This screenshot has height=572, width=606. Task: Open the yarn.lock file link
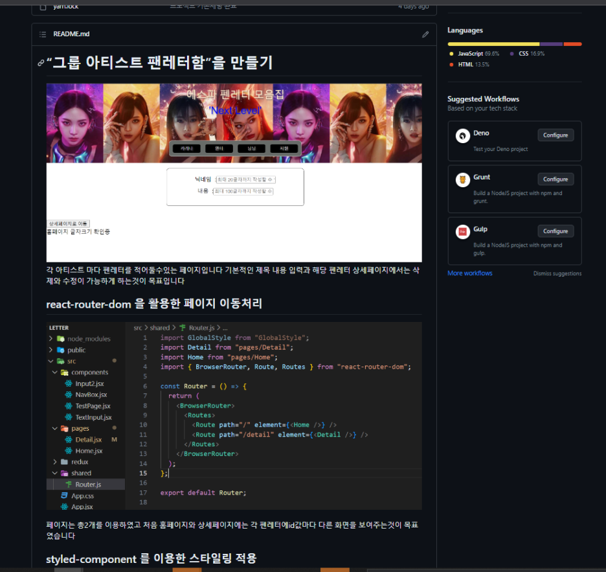[65, 6]
